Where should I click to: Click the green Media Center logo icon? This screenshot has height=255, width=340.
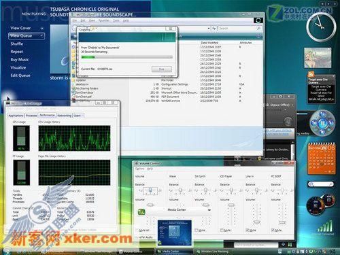pyautogui.click(x=141, y=212)
